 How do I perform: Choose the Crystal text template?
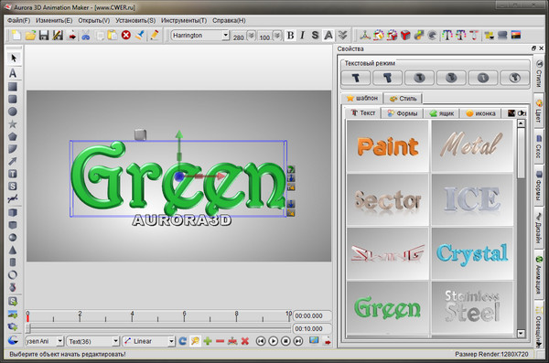[472, 253]
